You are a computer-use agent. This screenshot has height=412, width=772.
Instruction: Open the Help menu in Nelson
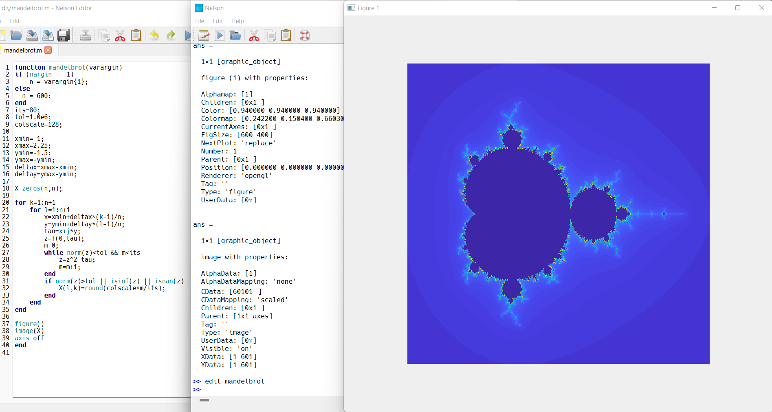[x=238, y=21]
